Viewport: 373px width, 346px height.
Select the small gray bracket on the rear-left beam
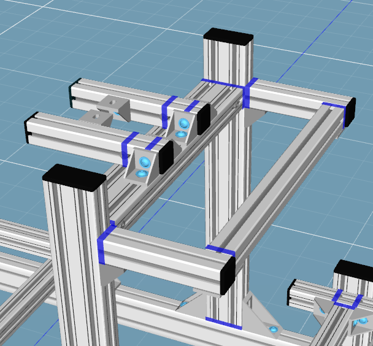(x=115, y=106)
